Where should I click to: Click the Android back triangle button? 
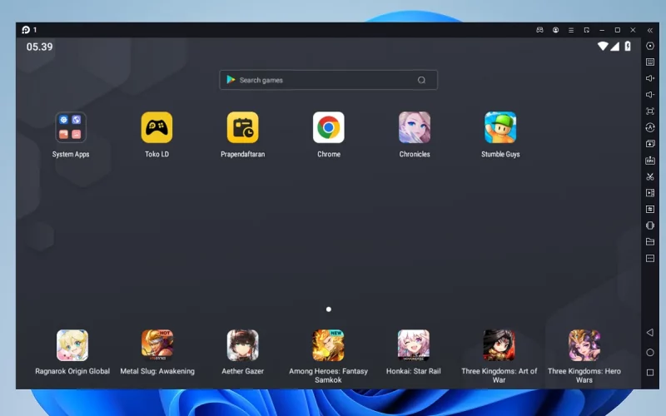[650, 332]
